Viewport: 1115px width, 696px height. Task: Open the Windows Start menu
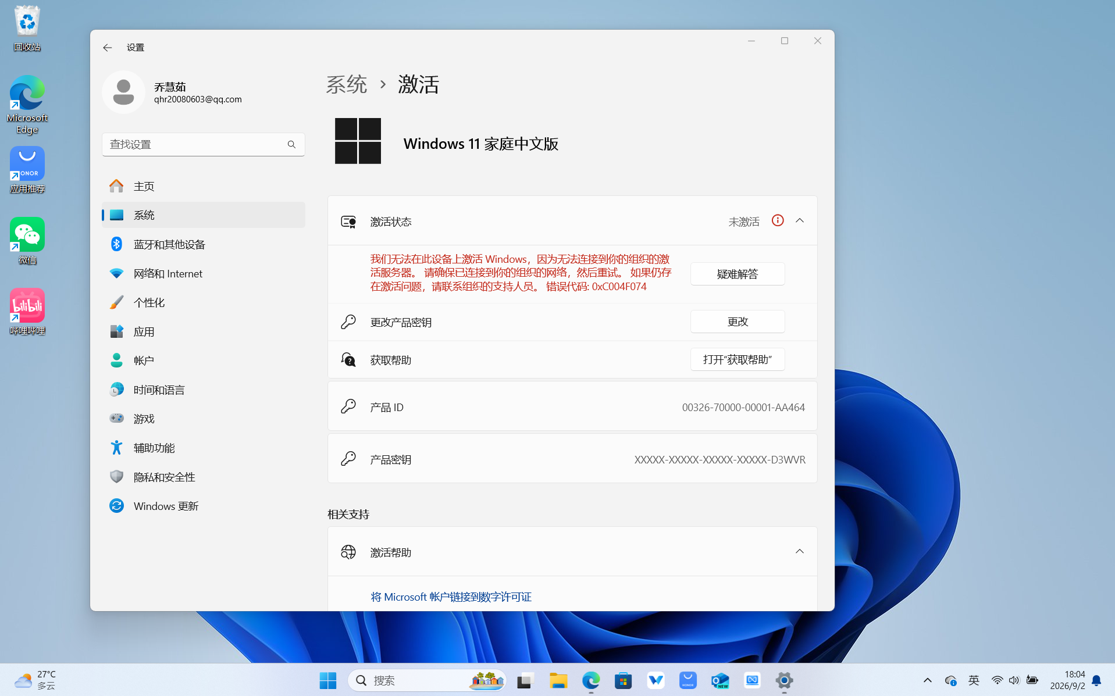[x=328, y=680]
